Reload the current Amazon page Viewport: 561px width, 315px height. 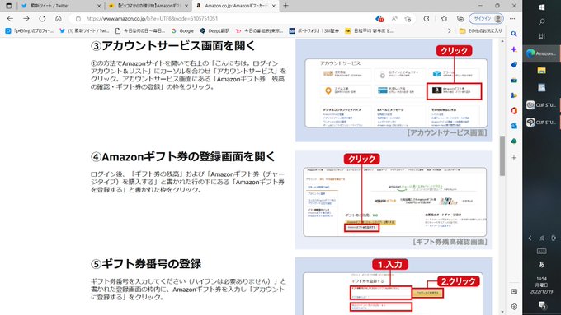pos(42,19)
